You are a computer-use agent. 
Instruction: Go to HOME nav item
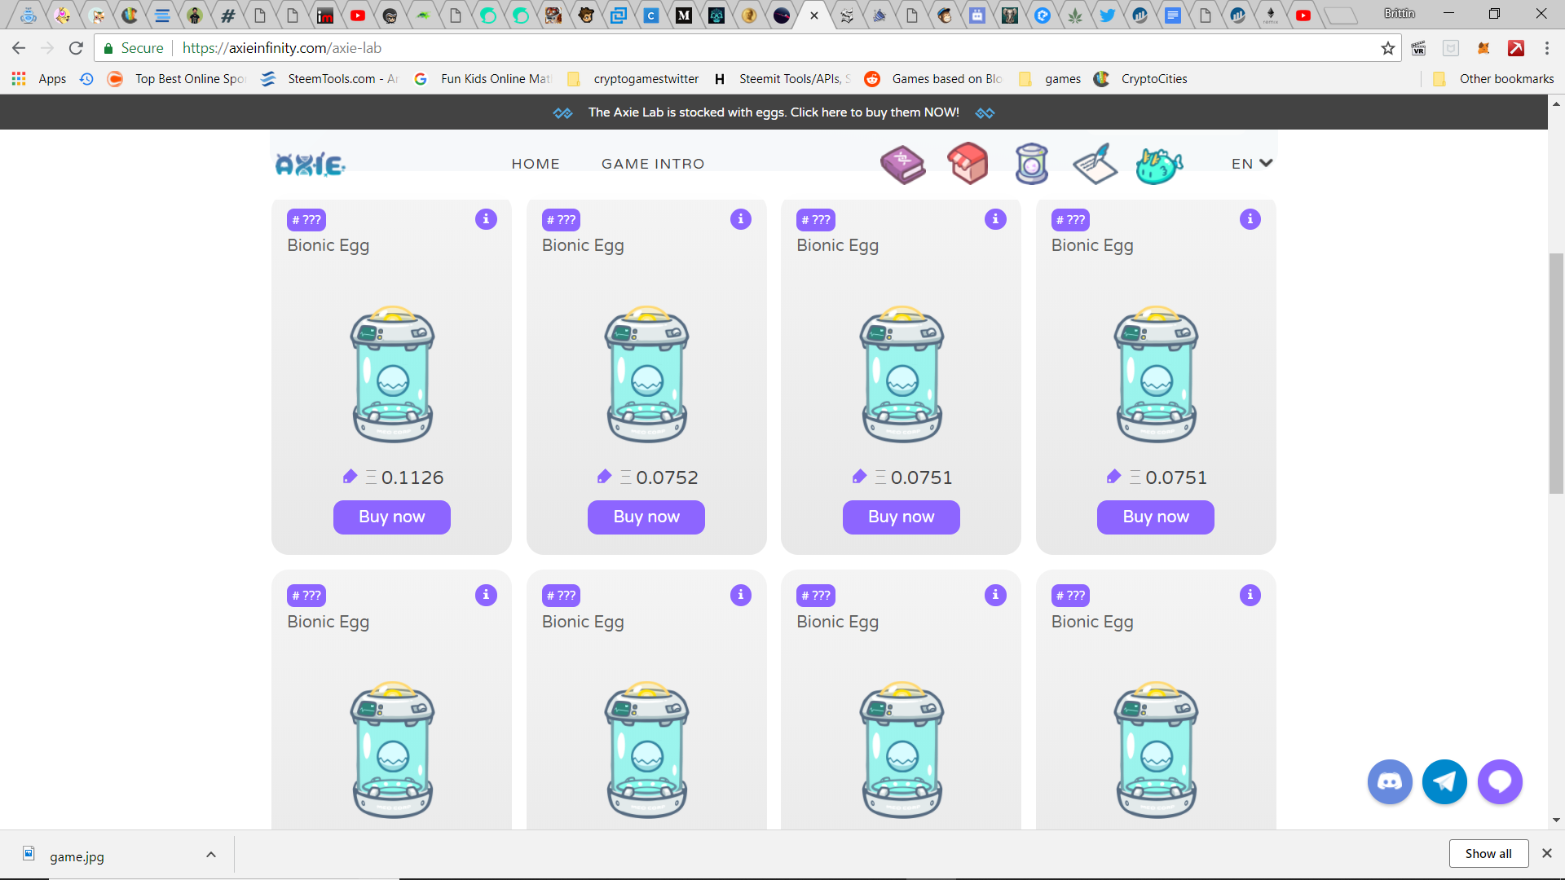(536, 164)
